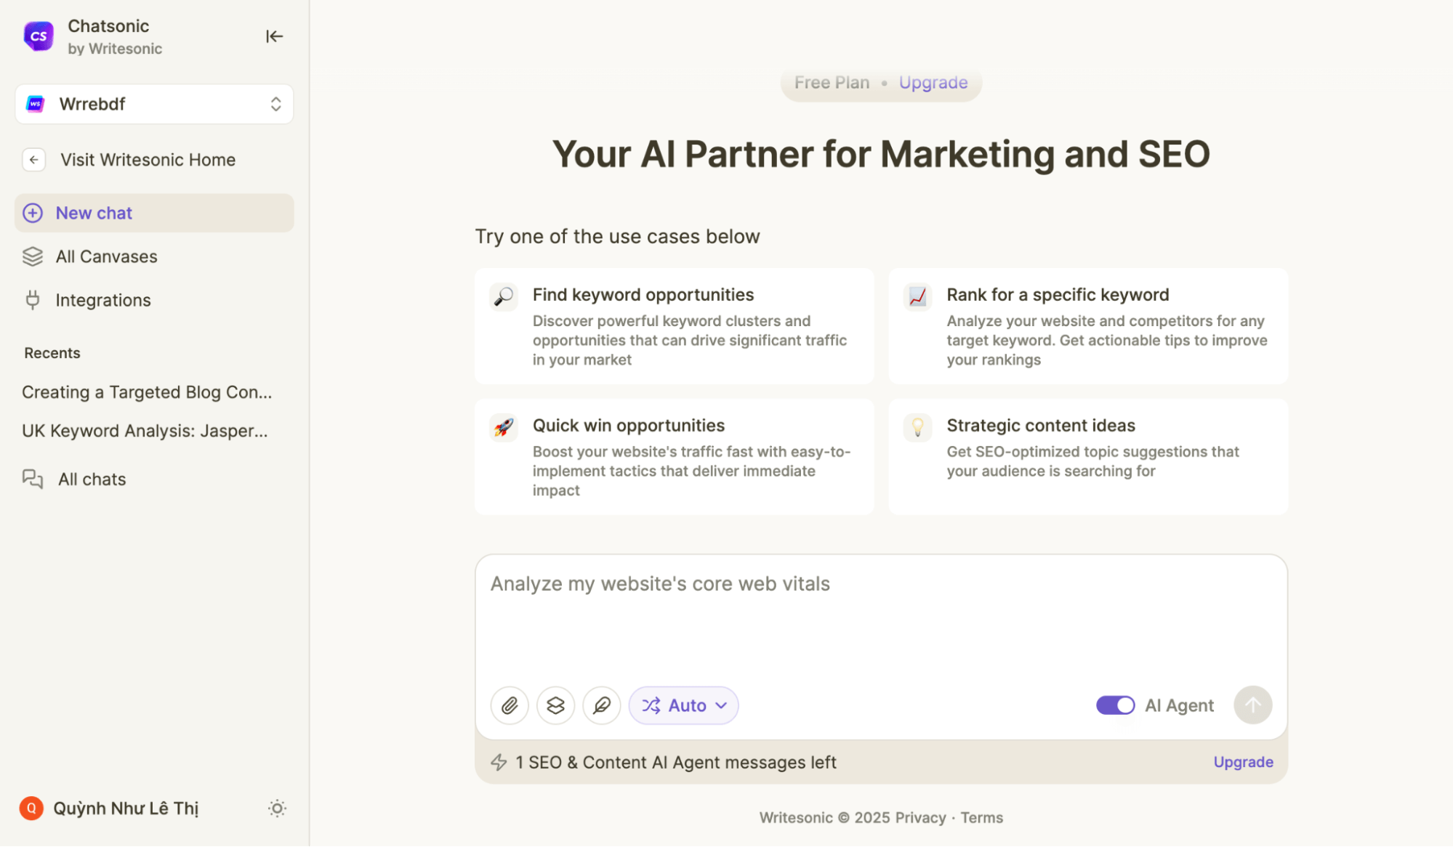
Task: Open Visit Writesonic Home link
Action: tap(148, 160)
